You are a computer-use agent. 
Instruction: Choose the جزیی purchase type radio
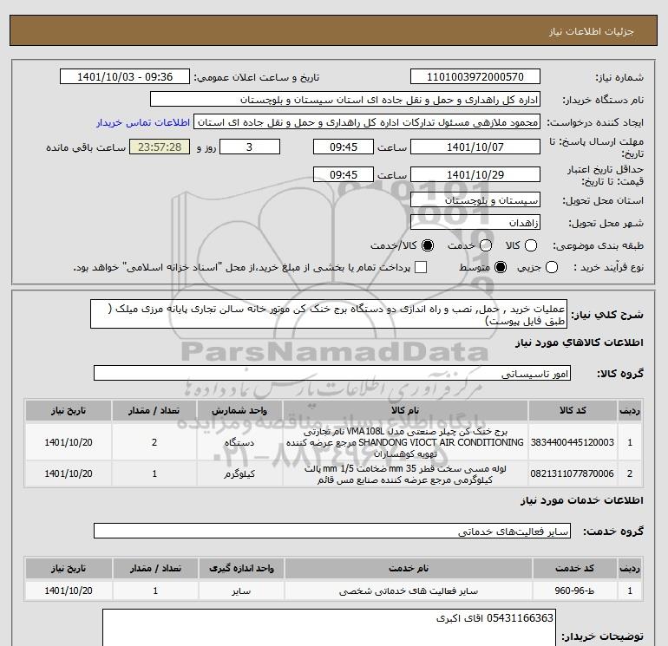point(552,267)
